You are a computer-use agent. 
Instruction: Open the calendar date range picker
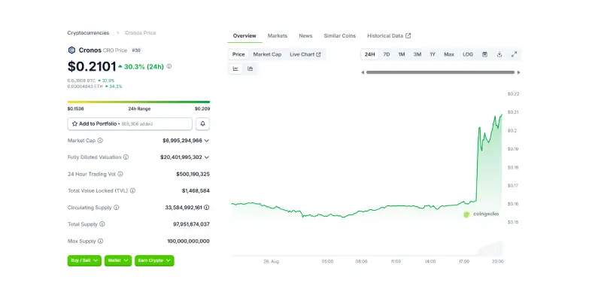(484, 54)
